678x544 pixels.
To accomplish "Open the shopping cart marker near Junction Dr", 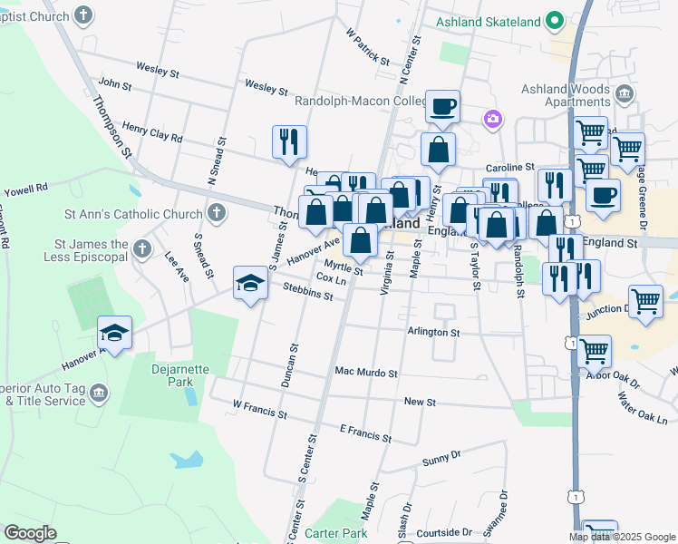I will pyautogui.click(x=644, y=303).
